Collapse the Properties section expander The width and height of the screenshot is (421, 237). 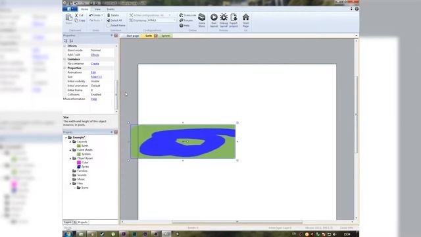pos(64,68)
